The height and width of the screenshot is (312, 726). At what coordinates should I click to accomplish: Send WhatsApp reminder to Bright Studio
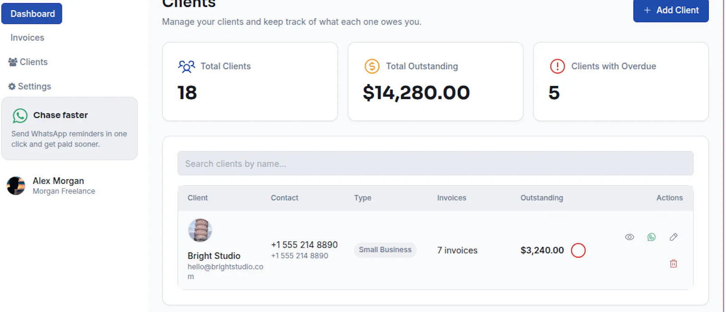pyautogui.click(x=652, y=237)
